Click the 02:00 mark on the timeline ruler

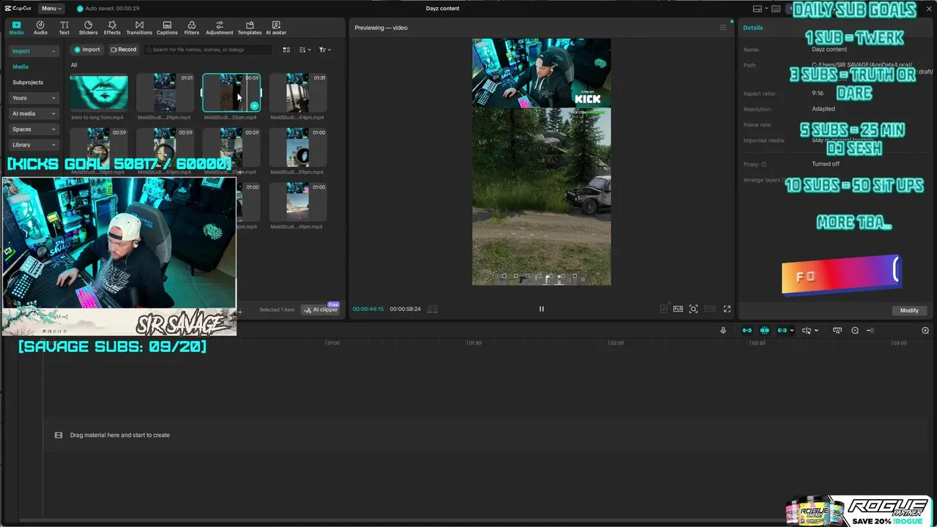pyautogui.click(x=616, y=343)
